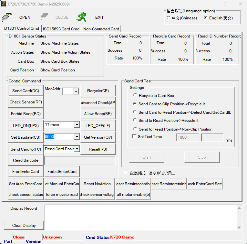247x244 pixels.
Task: Switch to ISO15693 Card Cmd tab
Action: click(x=61, y=29)
